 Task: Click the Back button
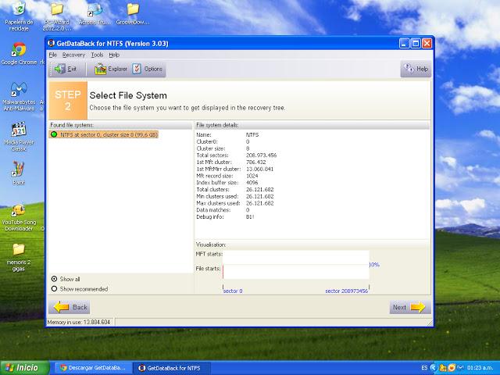click(70, 307)
